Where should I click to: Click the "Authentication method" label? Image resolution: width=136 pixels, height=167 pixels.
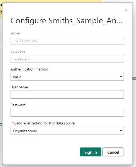[29, 69]
